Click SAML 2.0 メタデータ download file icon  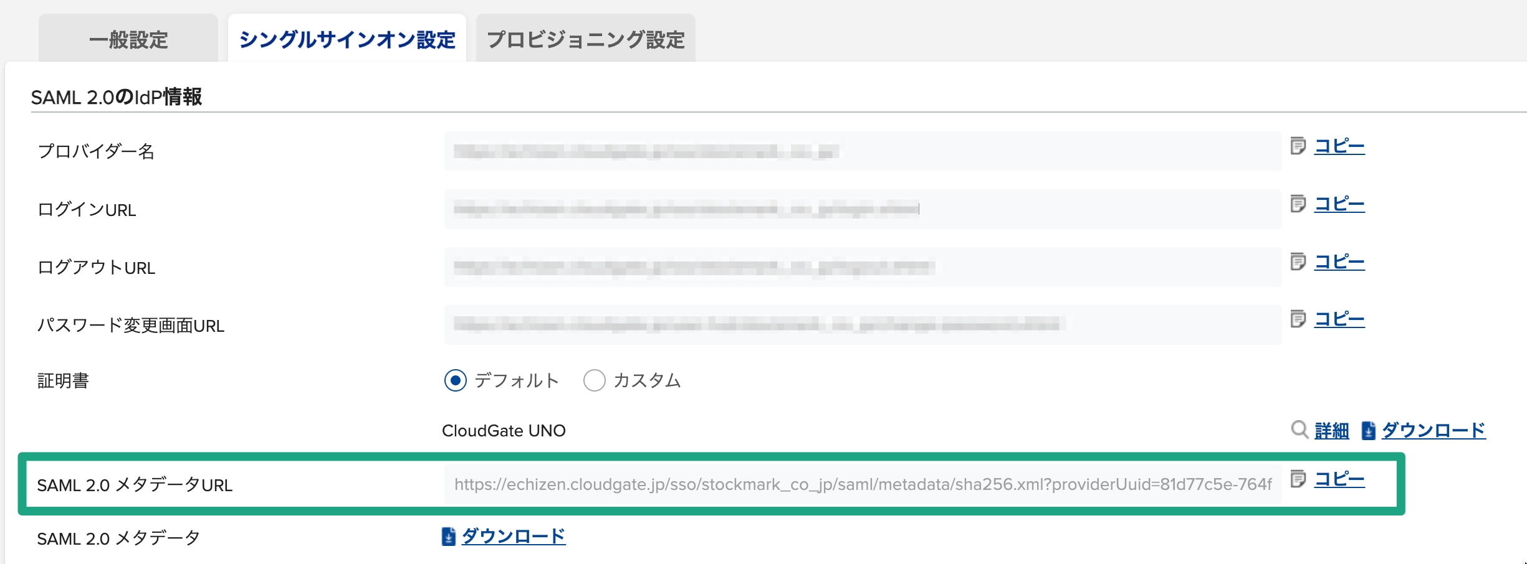tap(448, 537)
